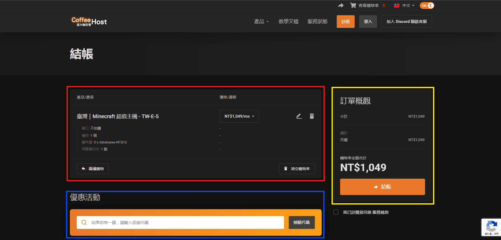Open the 服務條款 terms of service link
The height and width of the screenshot is (240, 501).
[x=380, y=212]
